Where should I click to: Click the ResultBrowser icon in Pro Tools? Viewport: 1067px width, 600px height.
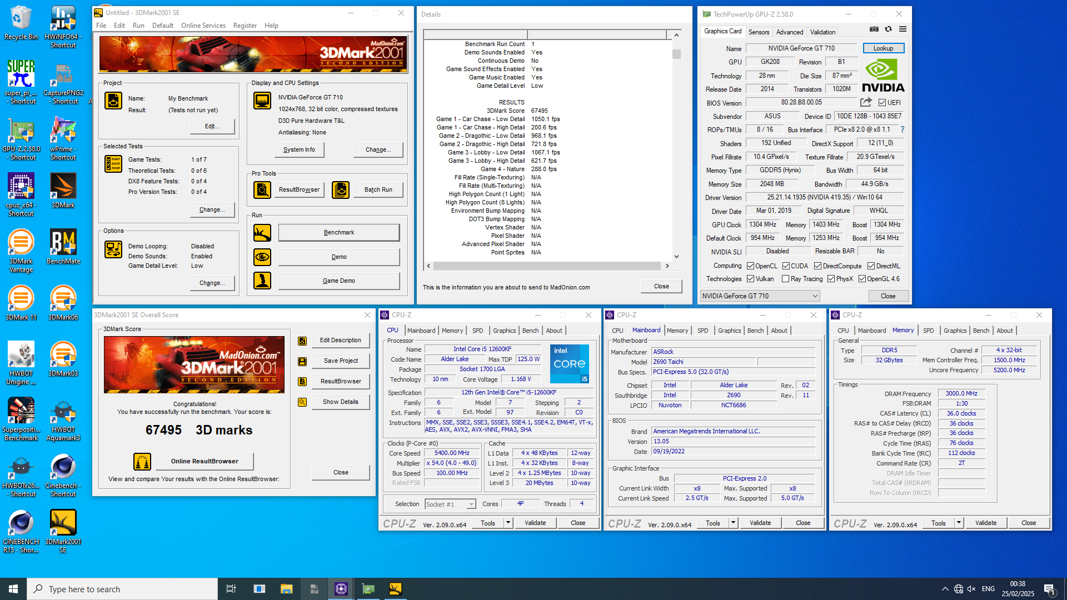coord(262,190)
